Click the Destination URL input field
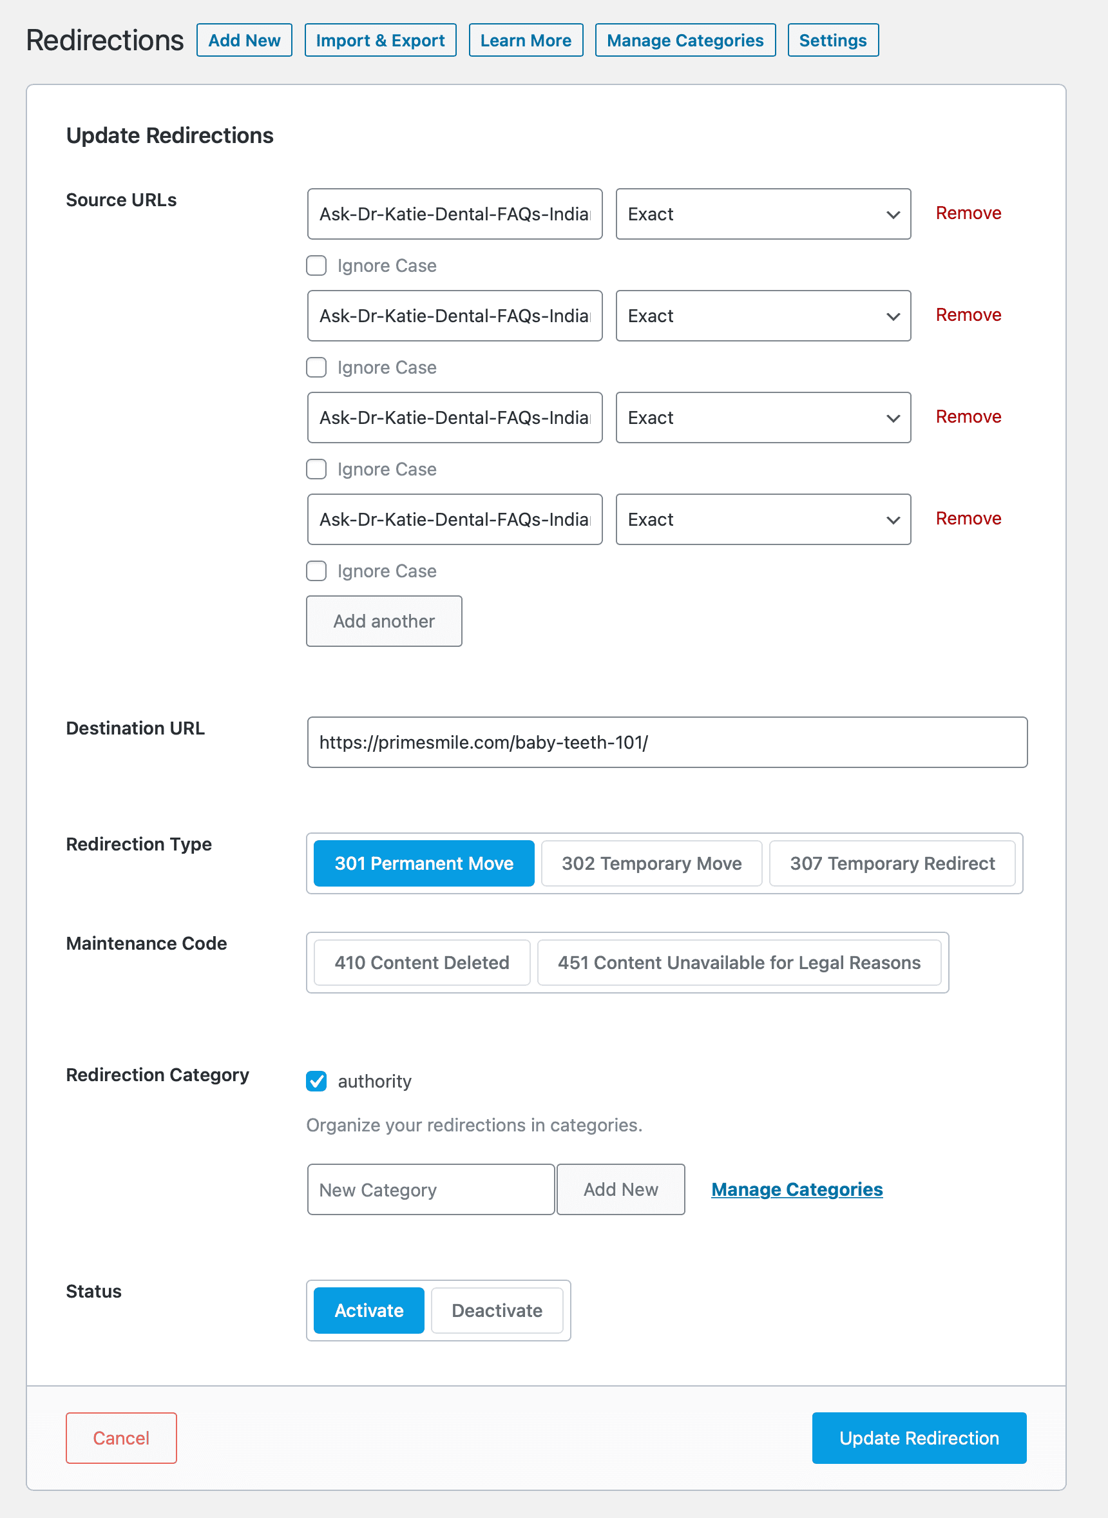The height and width of the screenshot is (1518, 1108). point(667,742)
